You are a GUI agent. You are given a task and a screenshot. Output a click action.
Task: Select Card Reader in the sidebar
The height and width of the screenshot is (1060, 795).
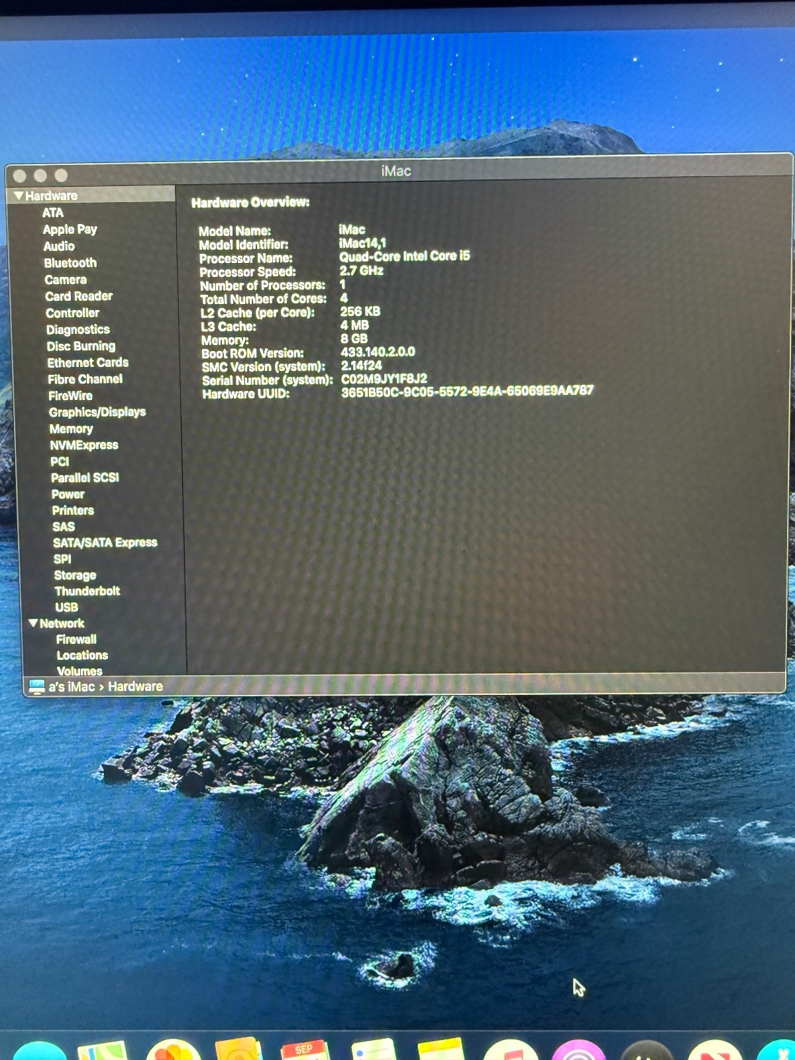click(x=79, y=296)
